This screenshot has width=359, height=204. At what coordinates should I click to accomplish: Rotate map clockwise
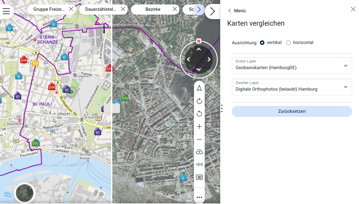tap(199, 101)
